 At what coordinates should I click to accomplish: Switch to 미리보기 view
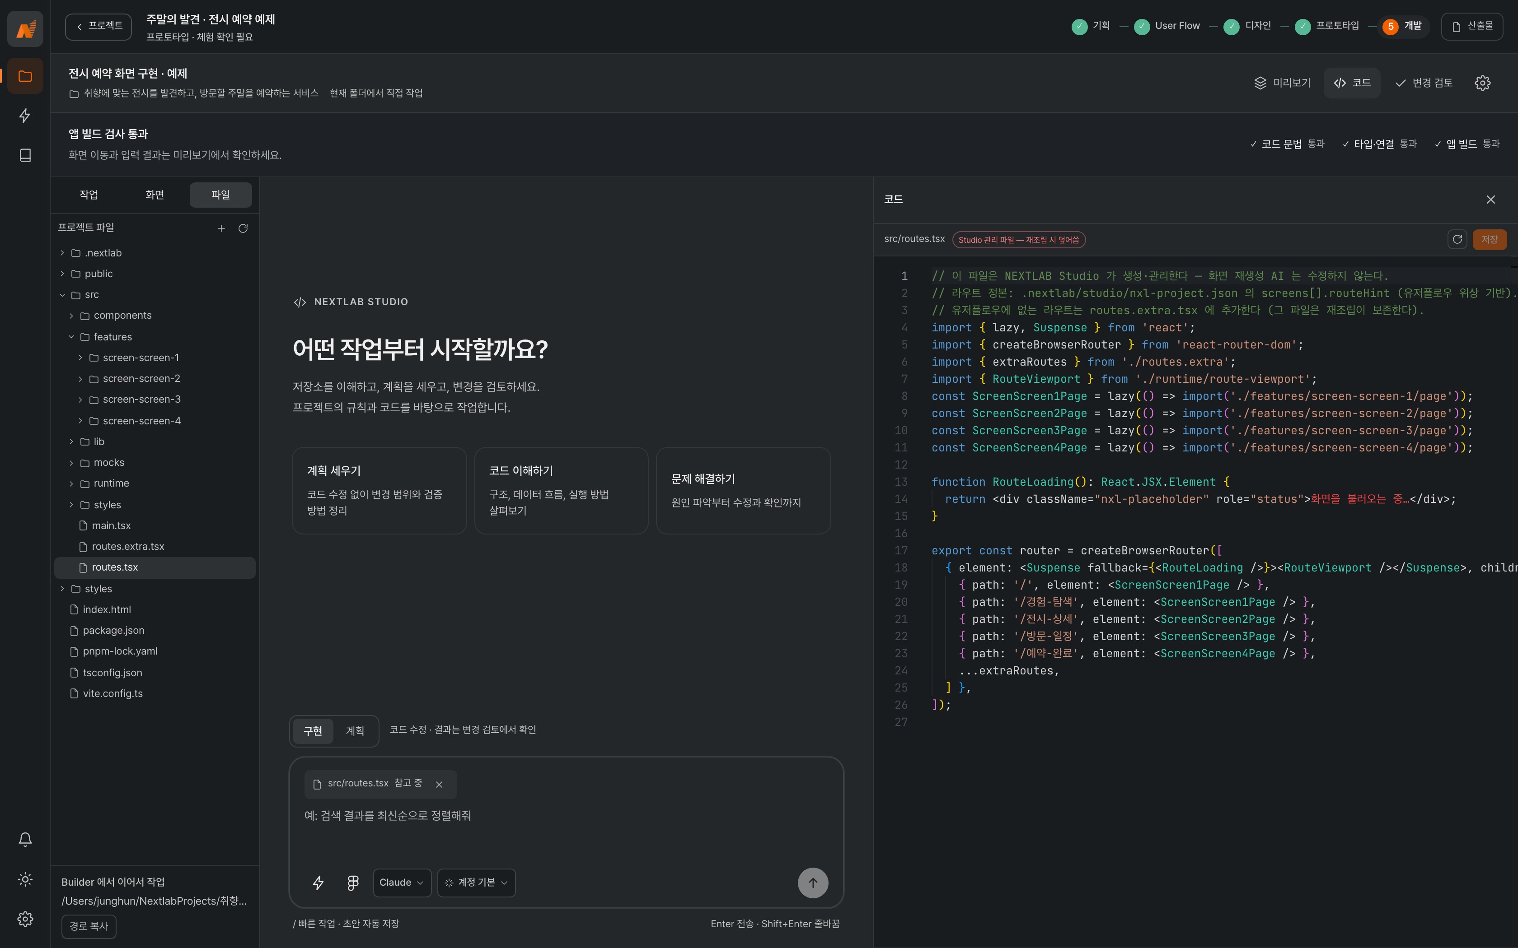[x=1282, y=83]
